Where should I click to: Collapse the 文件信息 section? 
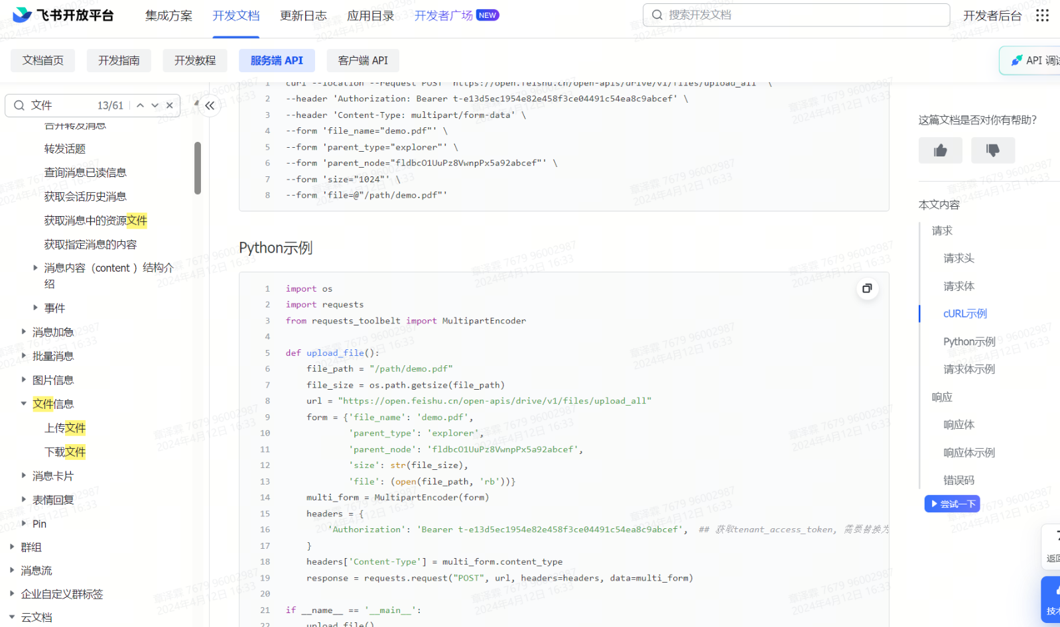(23, 404)
